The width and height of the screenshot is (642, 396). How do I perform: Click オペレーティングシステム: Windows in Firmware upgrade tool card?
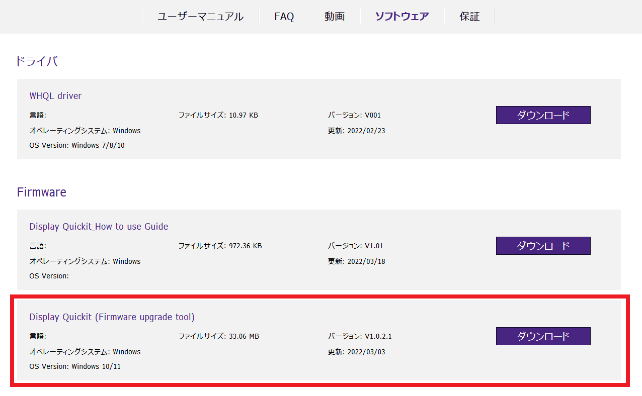85,352
